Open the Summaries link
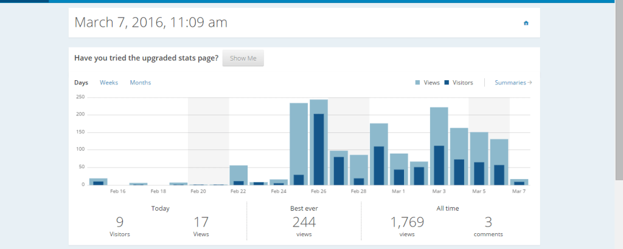 513,83
